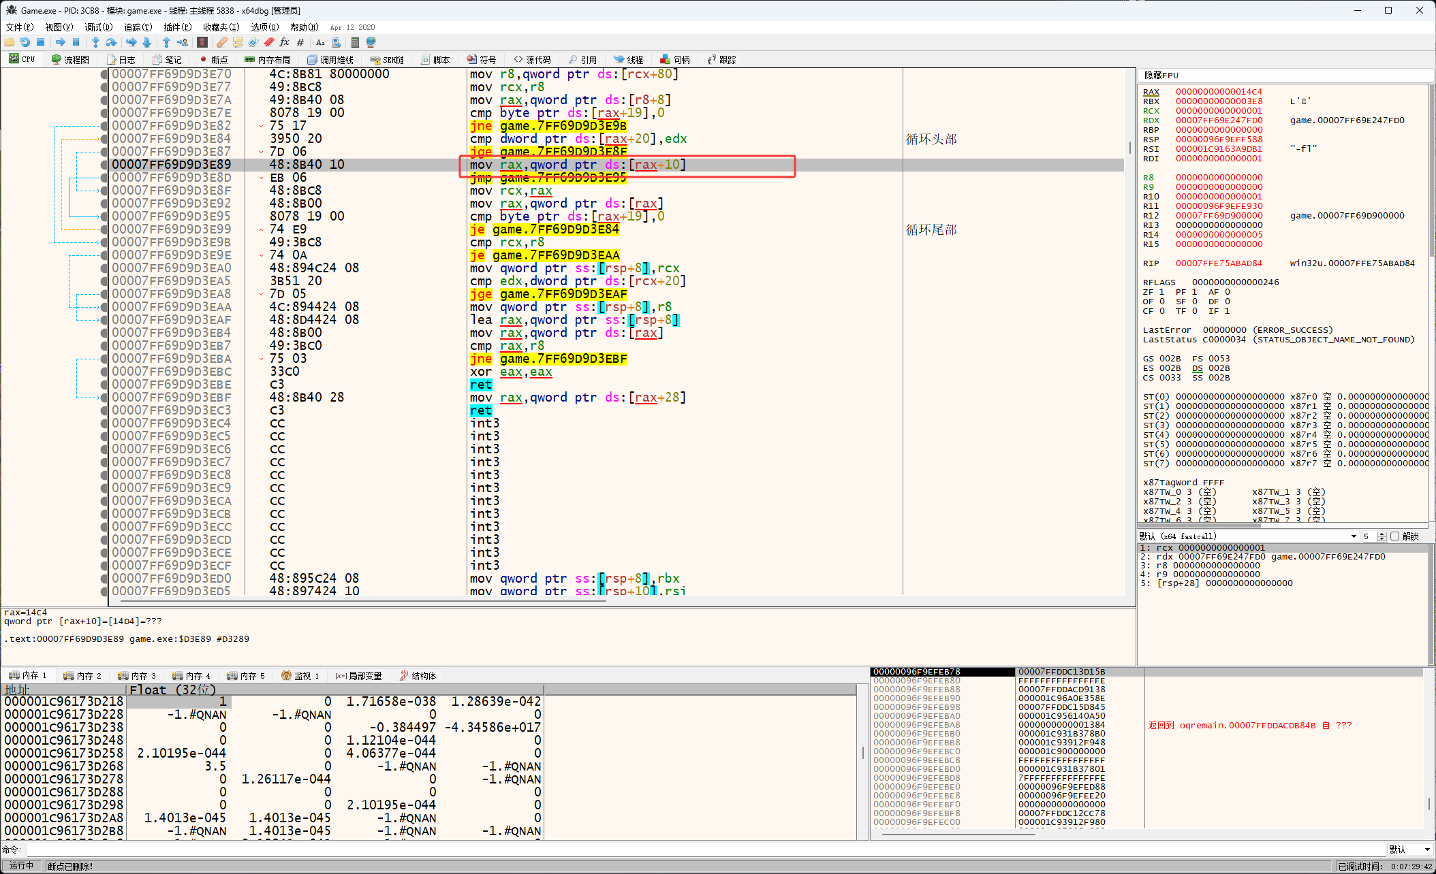Open the 调试(D) debug menu

[98, 27]
